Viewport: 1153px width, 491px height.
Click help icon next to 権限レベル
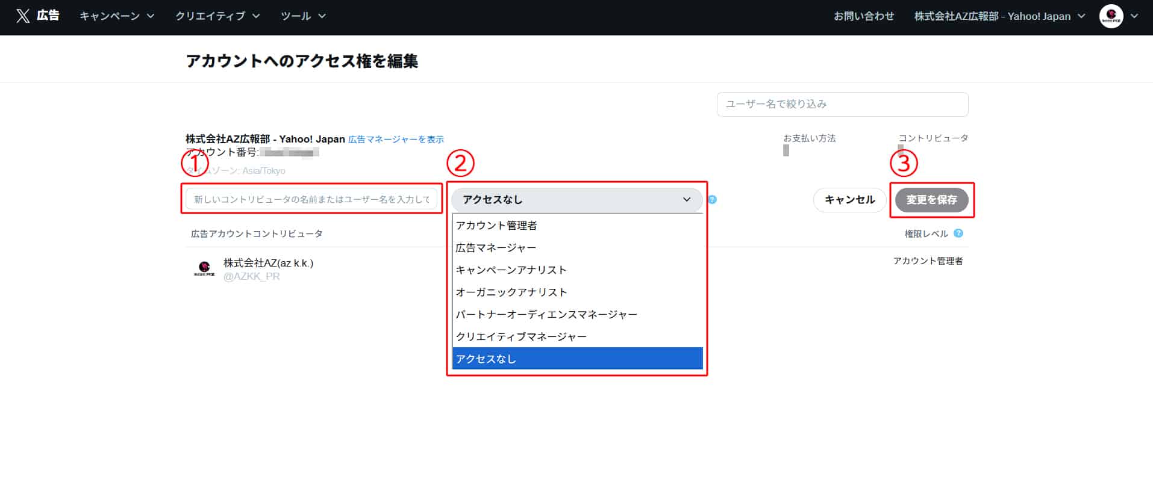pyautogui.click(x=958, y=233)
